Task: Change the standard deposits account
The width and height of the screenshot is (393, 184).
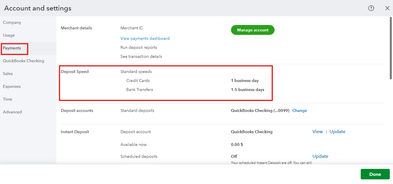Action: [299, 110]
